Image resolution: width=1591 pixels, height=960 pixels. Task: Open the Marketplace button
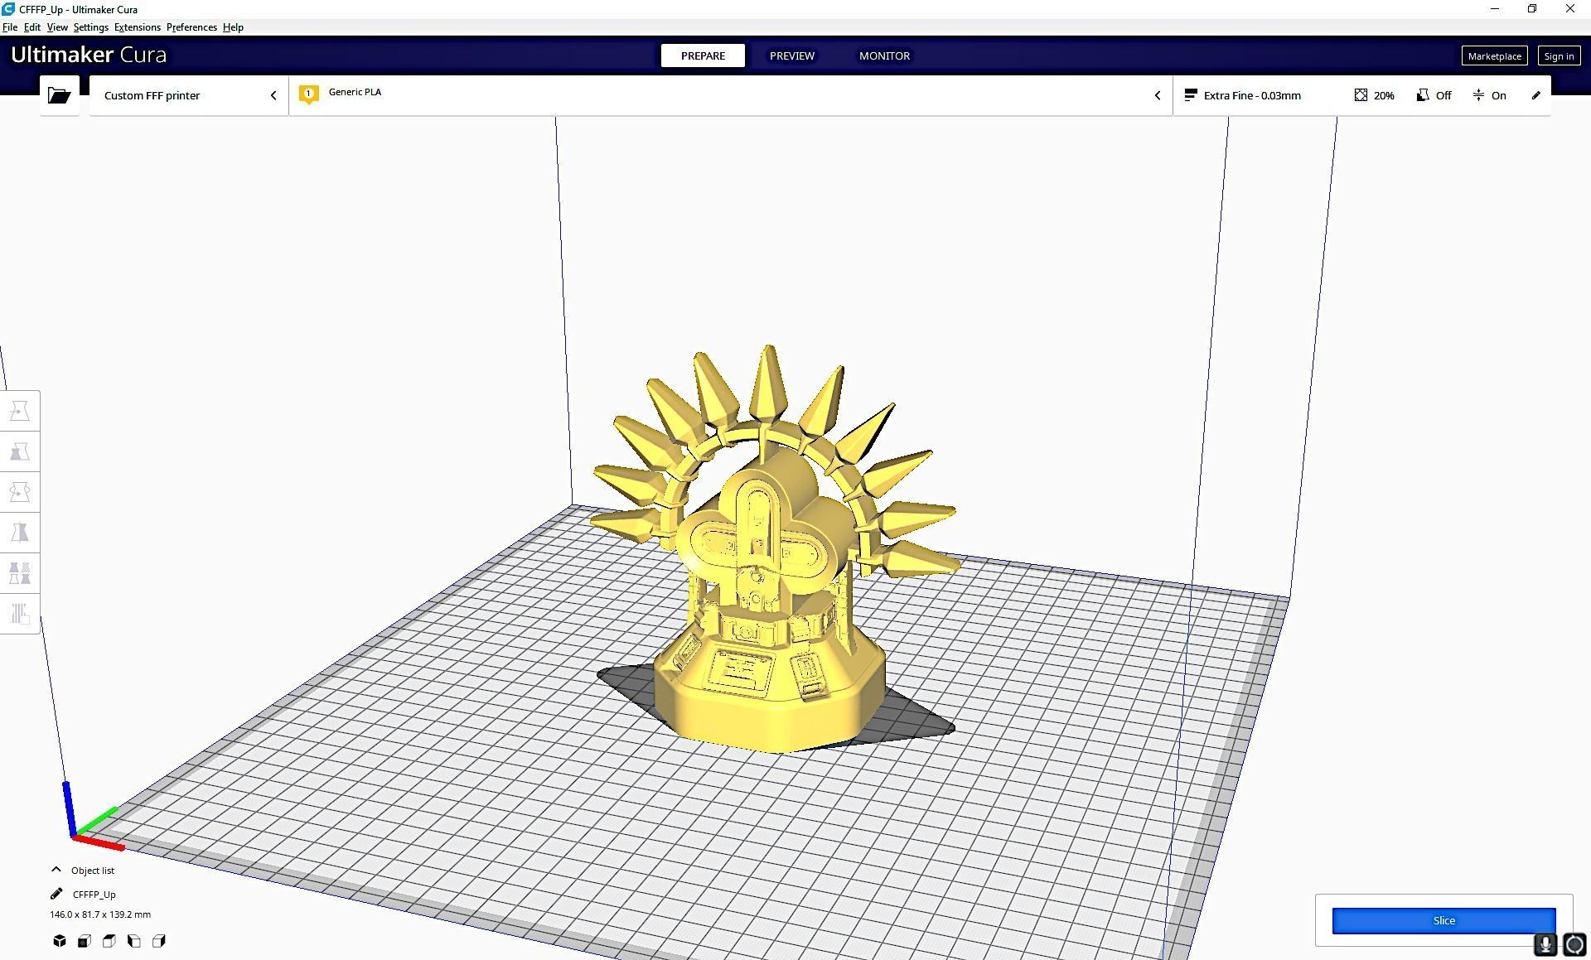(x=1494, y=55)
